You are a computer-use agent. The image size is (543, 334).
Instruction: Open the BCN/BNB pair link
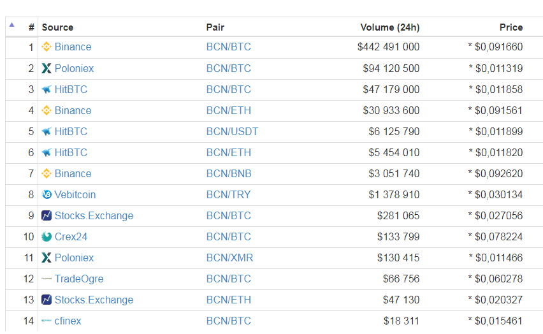(229, 173)
